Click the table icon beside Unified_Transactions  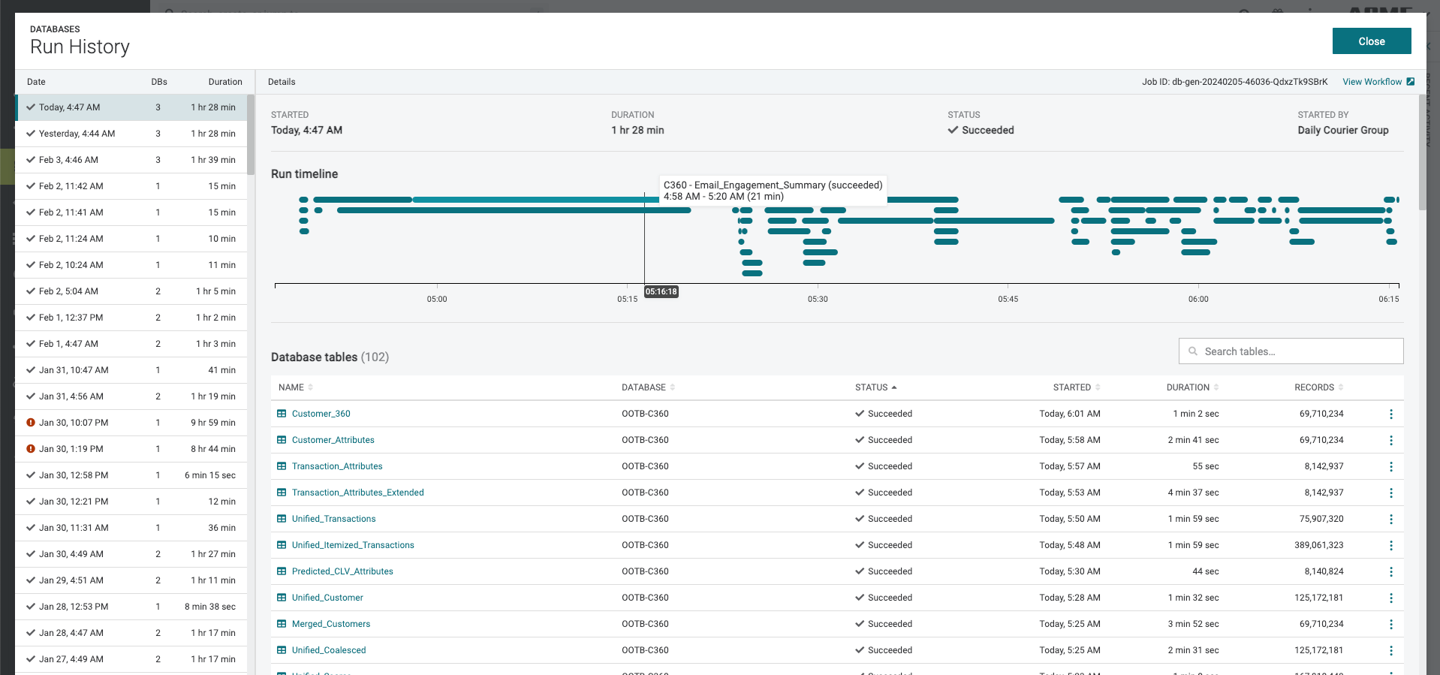click(282, 519)
